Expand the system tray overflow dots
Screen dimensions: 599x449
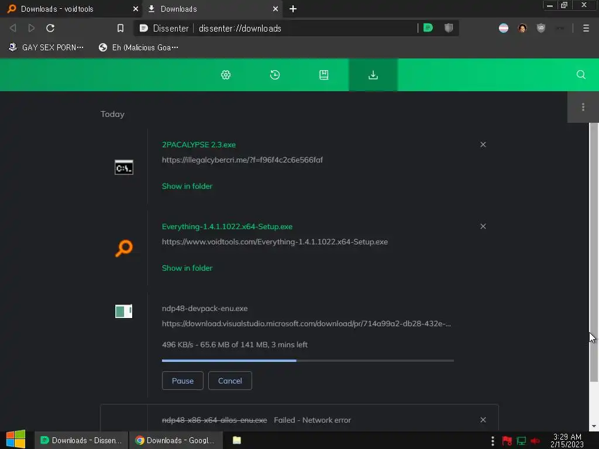tap(493, 441)
